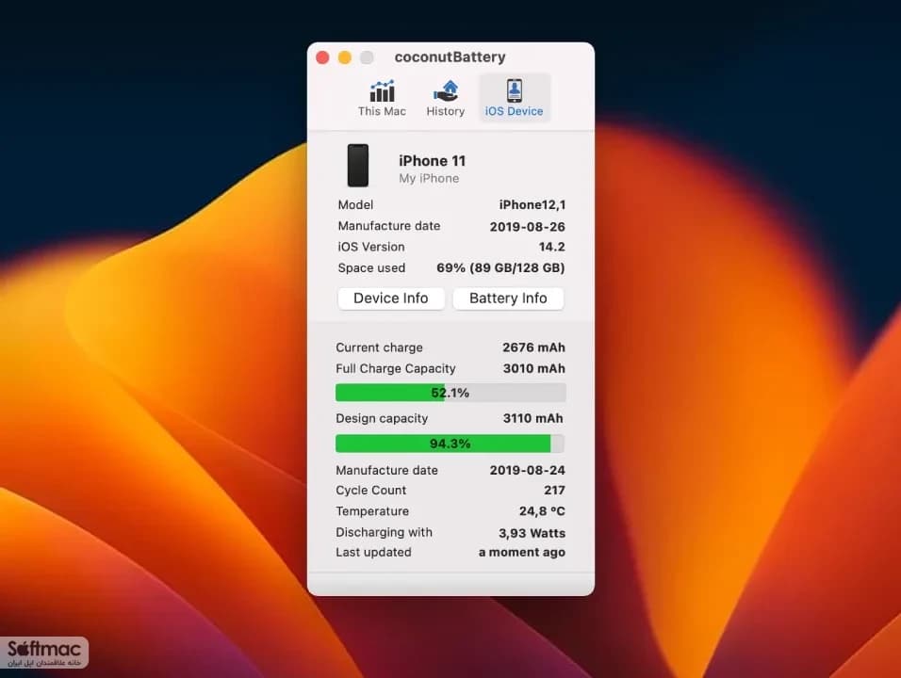Screen dimensions: 901x678
Task: Close the coconutBattery window with red button
Action: click(322, 57)
